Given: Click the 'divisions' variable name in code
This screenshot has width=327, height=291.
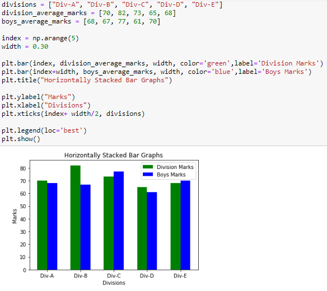Looking at the screenshot, I should click(x=19, y=4).
